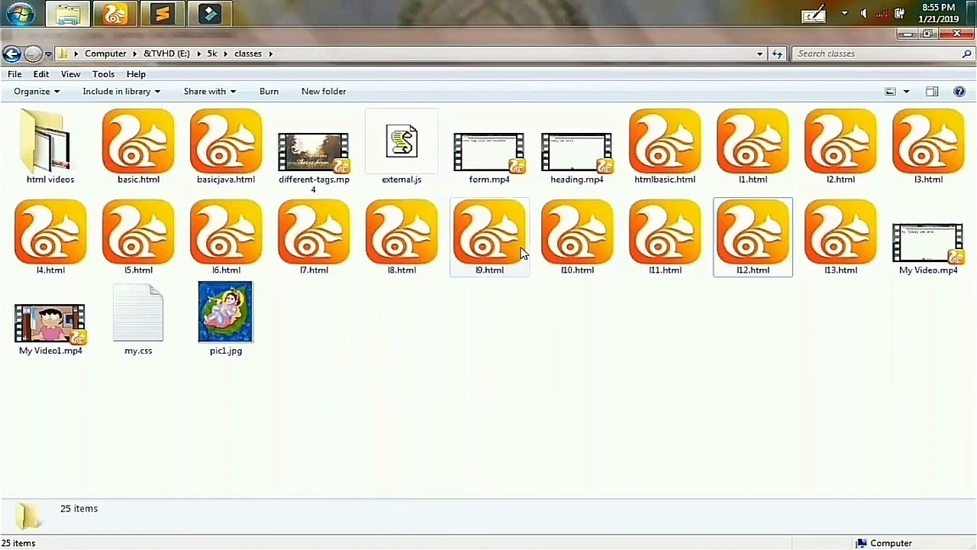Image resolution: width=977 pixels, height=550 pixels.
Task: Open the volume control in system tray
Action: point(863,13)
